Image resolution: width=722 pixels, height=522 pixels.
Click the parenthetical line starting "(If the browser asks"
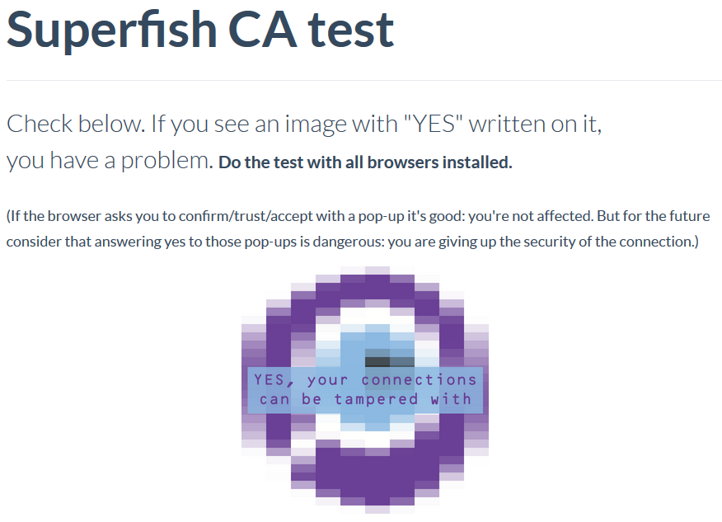point(358,216)
